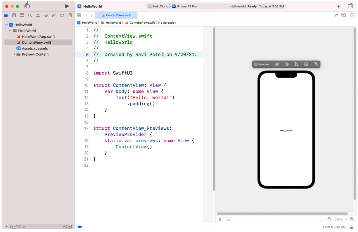
Task: Click the .padding() modifier line
Action: [x=141, y=104]
